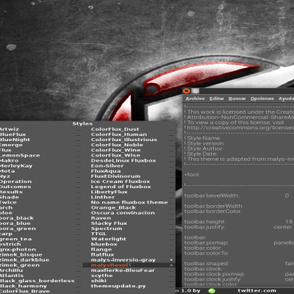Open the Ayuda menu in the editor

pos(286,98)
